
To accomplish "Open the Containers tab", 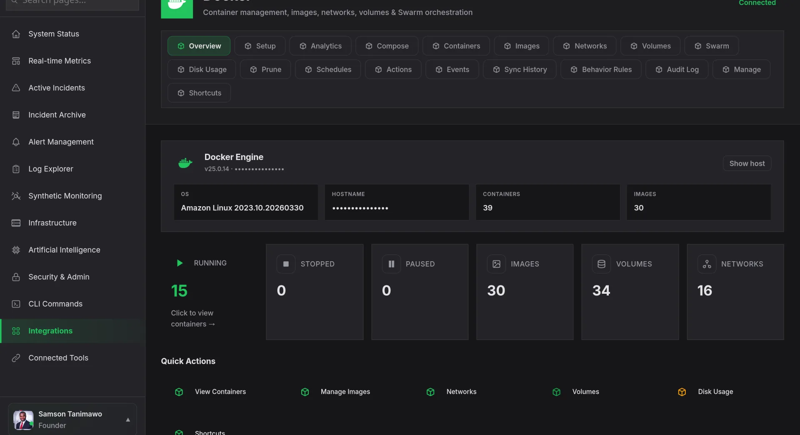I will (x=456, y=46).
